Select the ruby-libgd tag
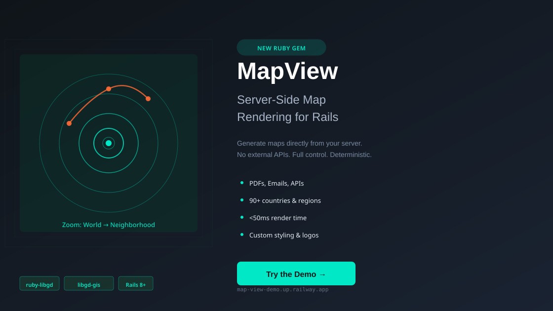The height and width of the screenshot is (311, 553). click(x=39, y=283)
